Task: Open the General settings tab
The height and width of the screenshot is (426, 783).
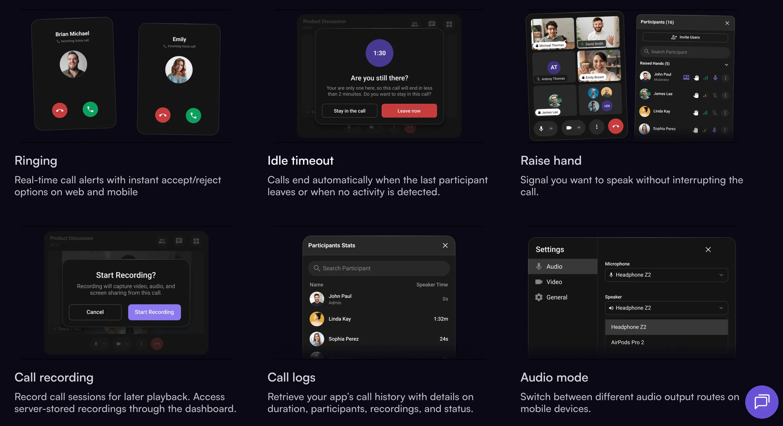Action: coord(562,297)
